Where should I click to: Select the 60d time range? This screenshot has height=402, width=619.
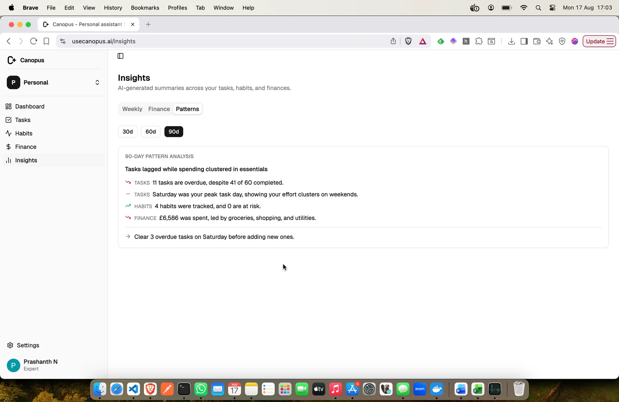(x=151, y=132)
